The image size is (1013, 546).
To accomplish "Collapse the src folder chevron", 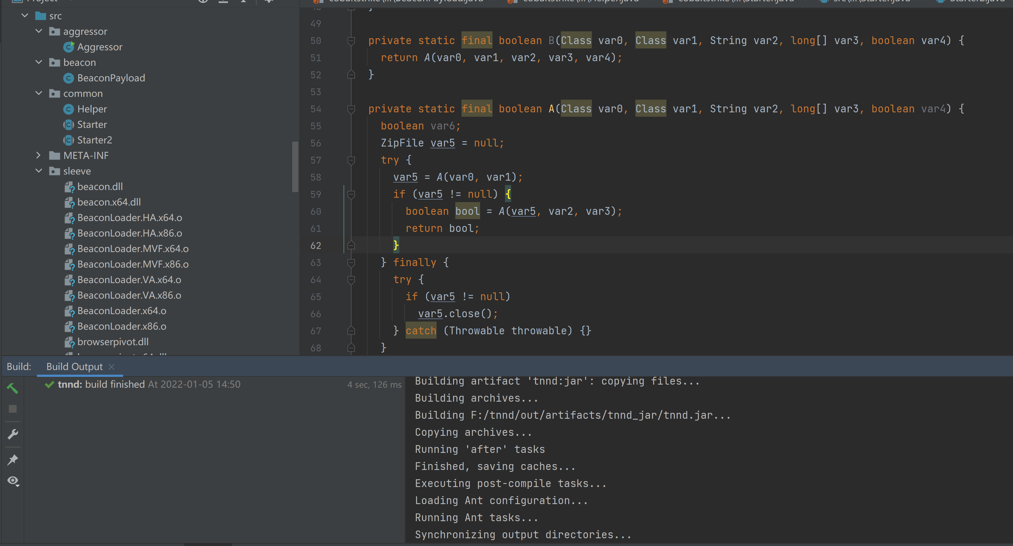I will [x=25, y=16].
